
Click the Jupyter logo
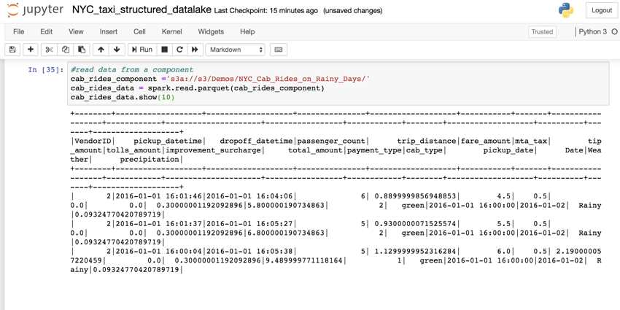[36, 10]
